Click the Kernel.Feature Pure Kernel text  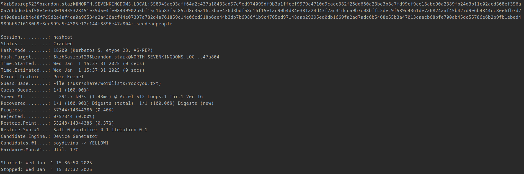68,77
